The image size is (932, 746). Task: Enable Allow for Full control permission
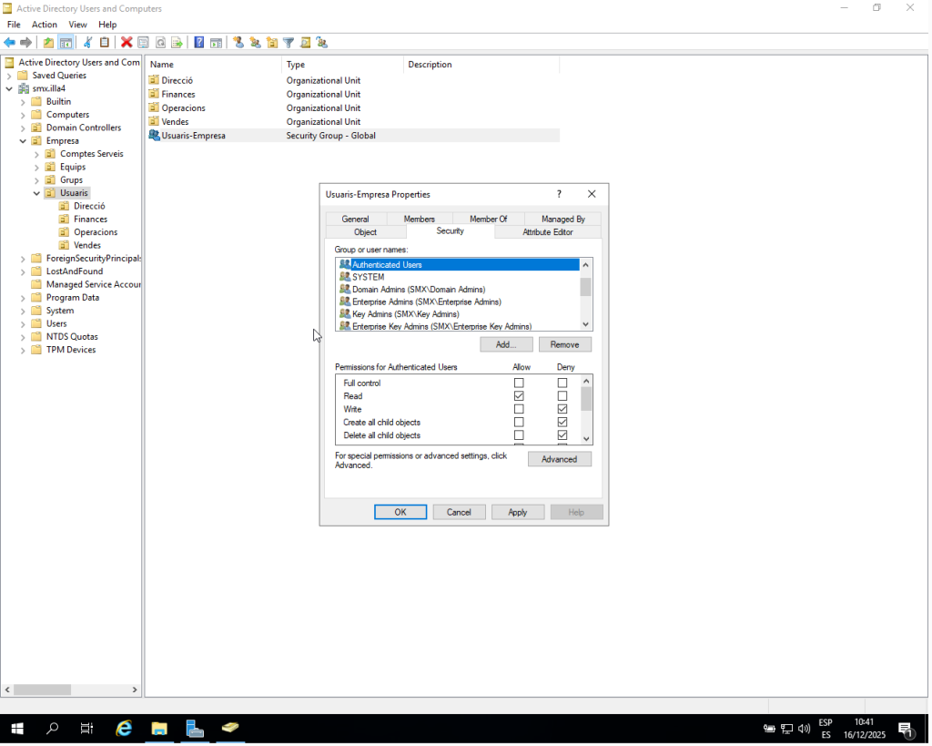point(519,383)
